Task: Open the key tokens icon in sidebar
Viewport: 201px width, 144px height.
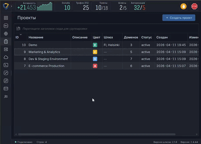Action: [6, 26]
